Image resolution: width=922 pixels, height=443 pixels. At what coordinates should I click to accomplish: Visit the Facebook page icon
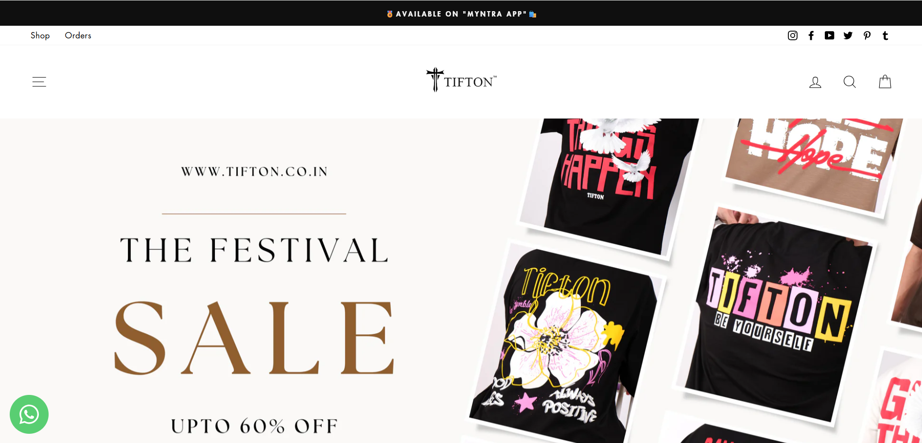811,35
